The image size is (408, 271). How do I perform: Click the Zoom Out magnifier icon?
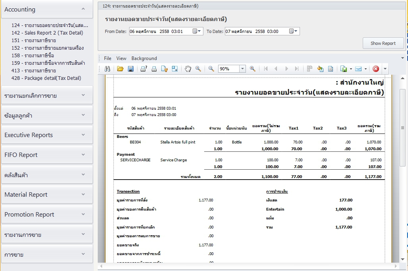pos(211,69)
